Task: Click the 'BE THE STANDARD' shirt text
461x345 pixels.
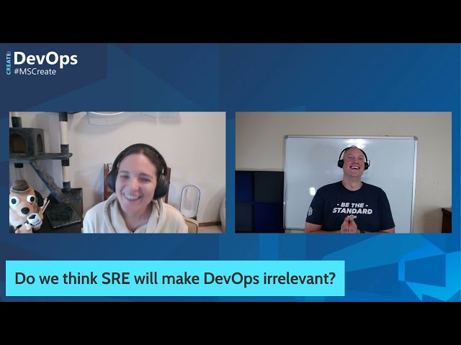Action: click(x=352, y=208)
